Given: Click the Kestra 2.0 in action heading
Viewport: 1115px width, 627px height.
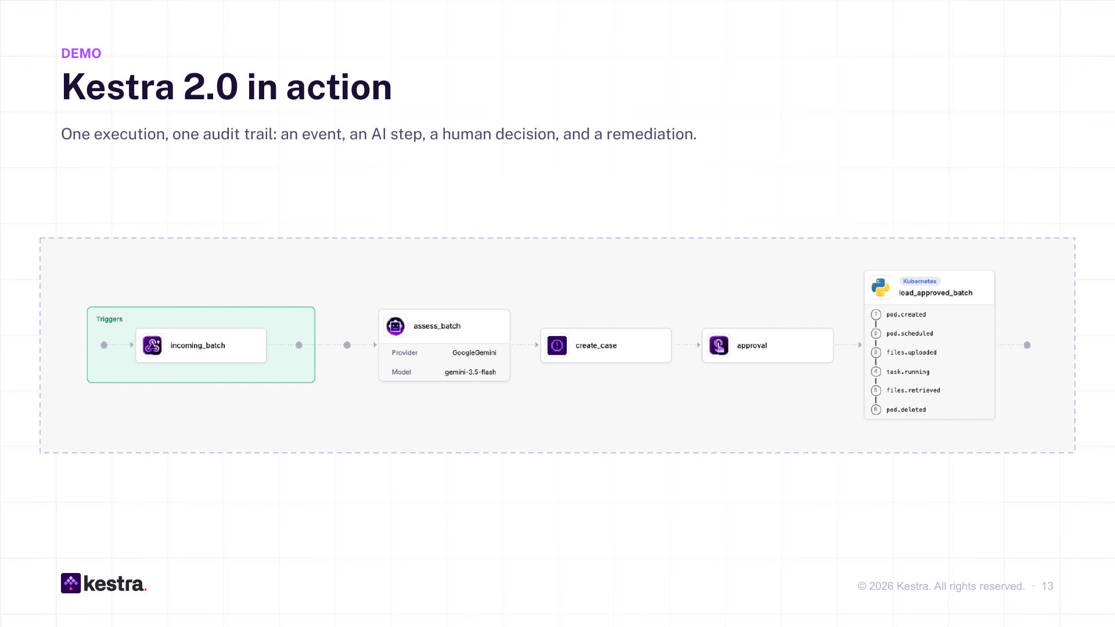Looking at the screenshot, I should 226,87.
